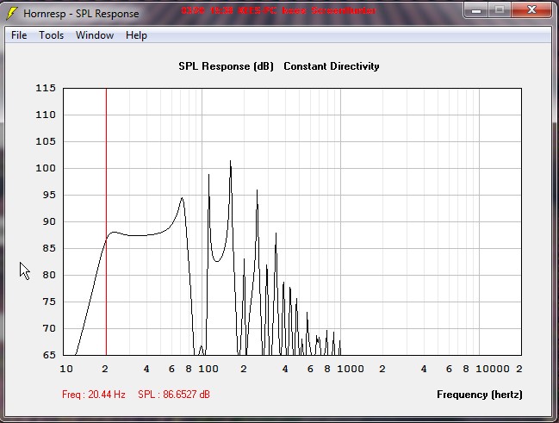Image resolution: width=559 pixels, height=423 pixels.
Task: Maximize the Hornresp SPL Response window
Action: [x=500, y=10]
